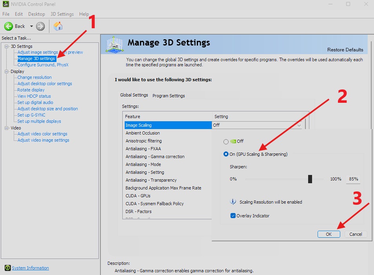Toggle the Overlay Indicator checkbox
This screenshot has width=374, height=275.
click(233, 216)
